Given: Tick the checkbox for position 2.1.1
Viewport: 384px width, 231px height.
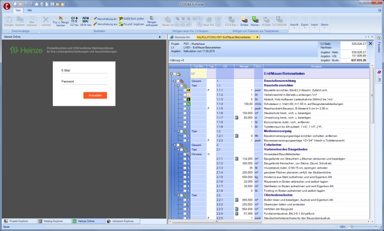Looking at the screenshot, I should 185,159.
